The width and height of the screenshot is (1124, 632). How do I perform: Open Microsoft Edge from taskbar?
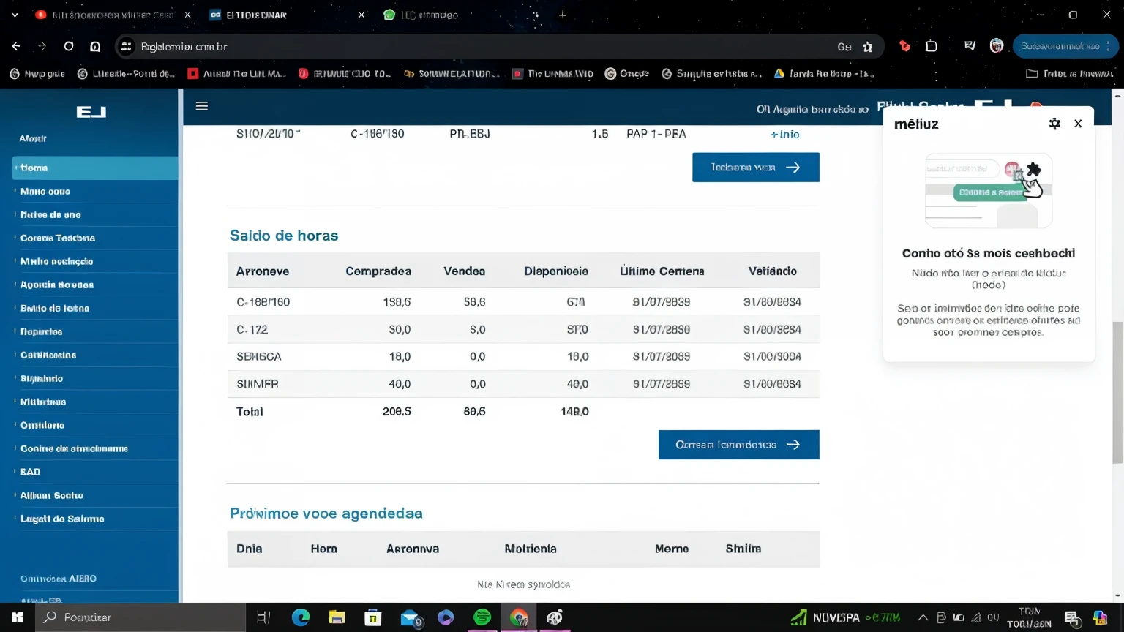(301, 617)
